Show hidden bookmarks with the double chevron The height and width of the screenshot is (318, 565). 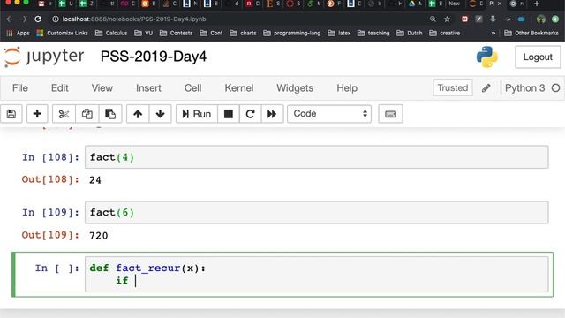click(x=493, y=34)
